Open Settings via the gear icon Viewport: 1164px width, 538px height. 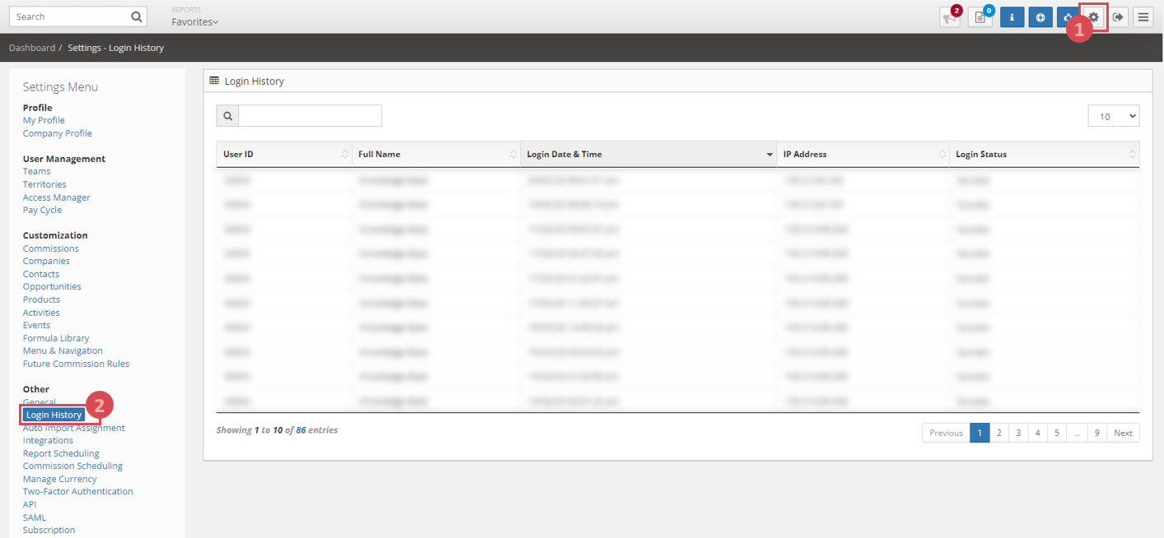1094,17
